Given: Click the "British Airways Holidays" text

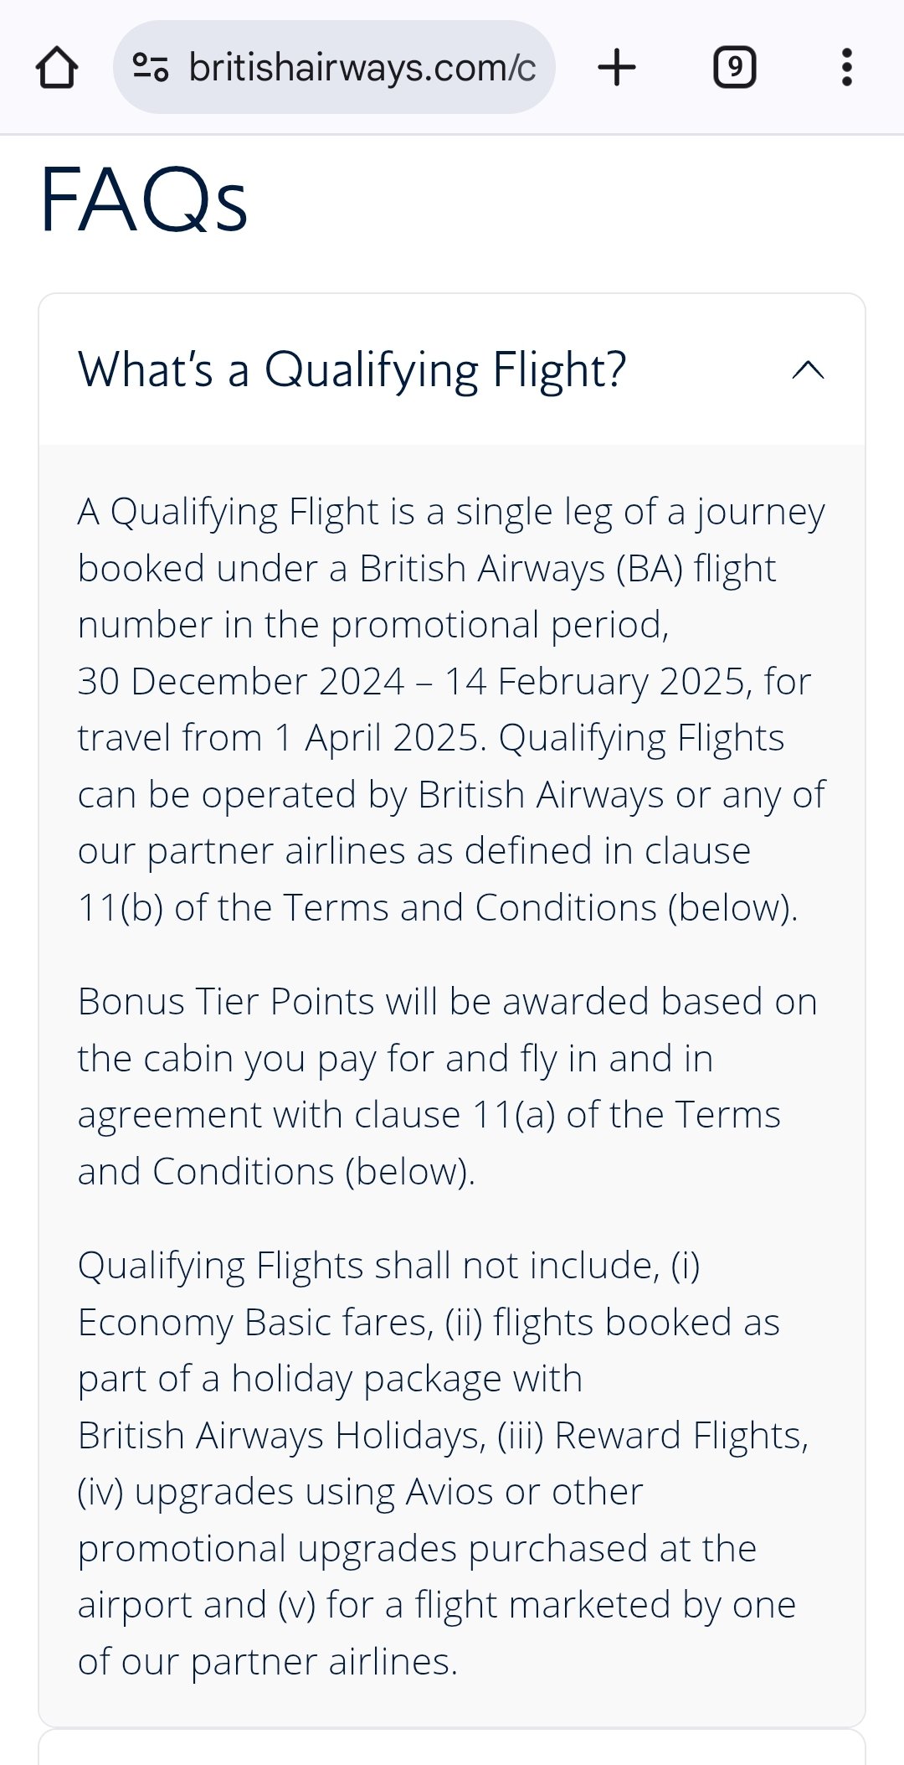Looking at the screenshot, I should click(281, 1436).
